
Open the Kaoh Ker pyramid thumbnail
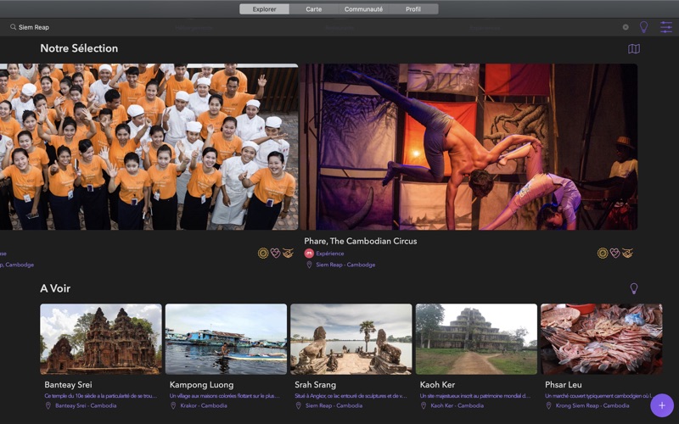(x=476, y=339)
